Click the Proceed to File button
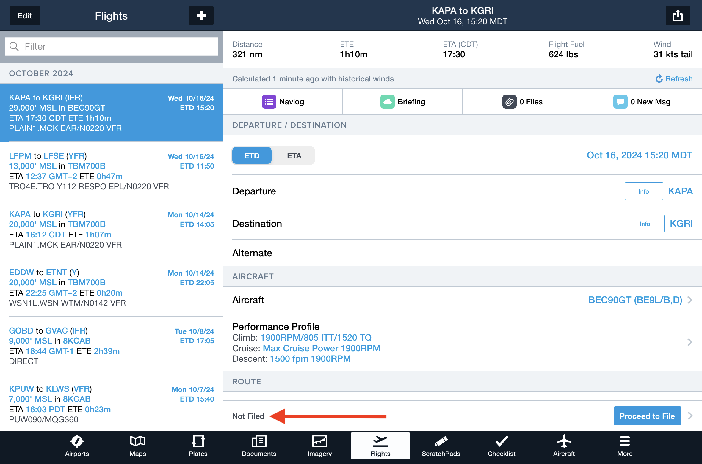The height and width of the screenshot is (464, 702). pos(647,416)
